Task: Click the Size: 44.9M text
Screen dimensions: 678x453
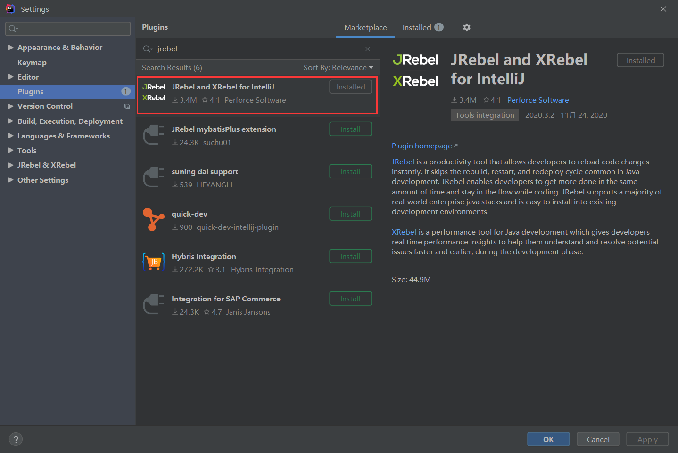Action: point(411,280)
